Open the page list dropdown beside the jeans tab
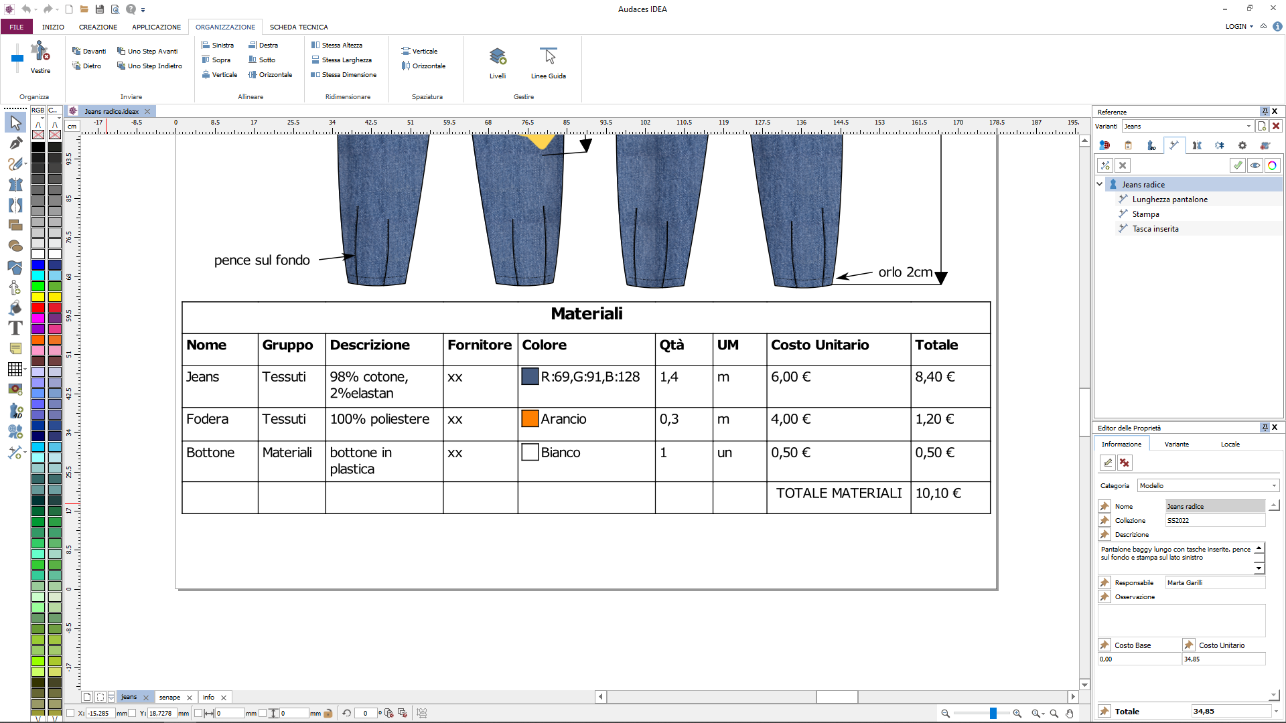 coord(111,698)
